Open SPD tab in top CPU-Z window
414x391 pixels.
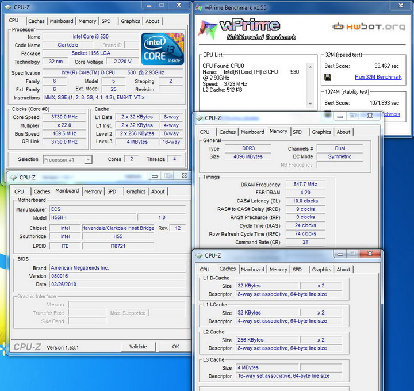(106, 21)
